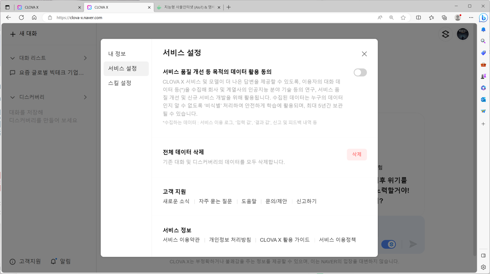Open 고객지원 at sidebar bottom
Viewport: 490px width, 274px height.
(25, 261)
